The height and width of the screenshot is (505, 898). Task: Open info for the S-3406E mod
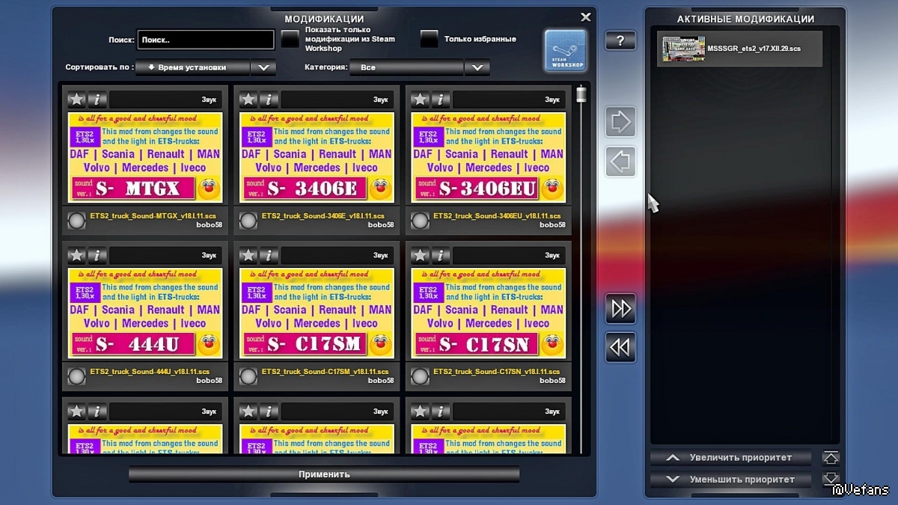(269, 100)
